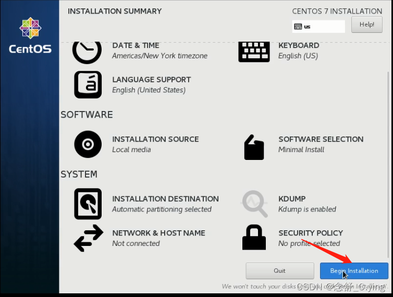The height and width of the screenshot is (297, 393).
Task: Click No profile selected text
Action: point(309,243)
